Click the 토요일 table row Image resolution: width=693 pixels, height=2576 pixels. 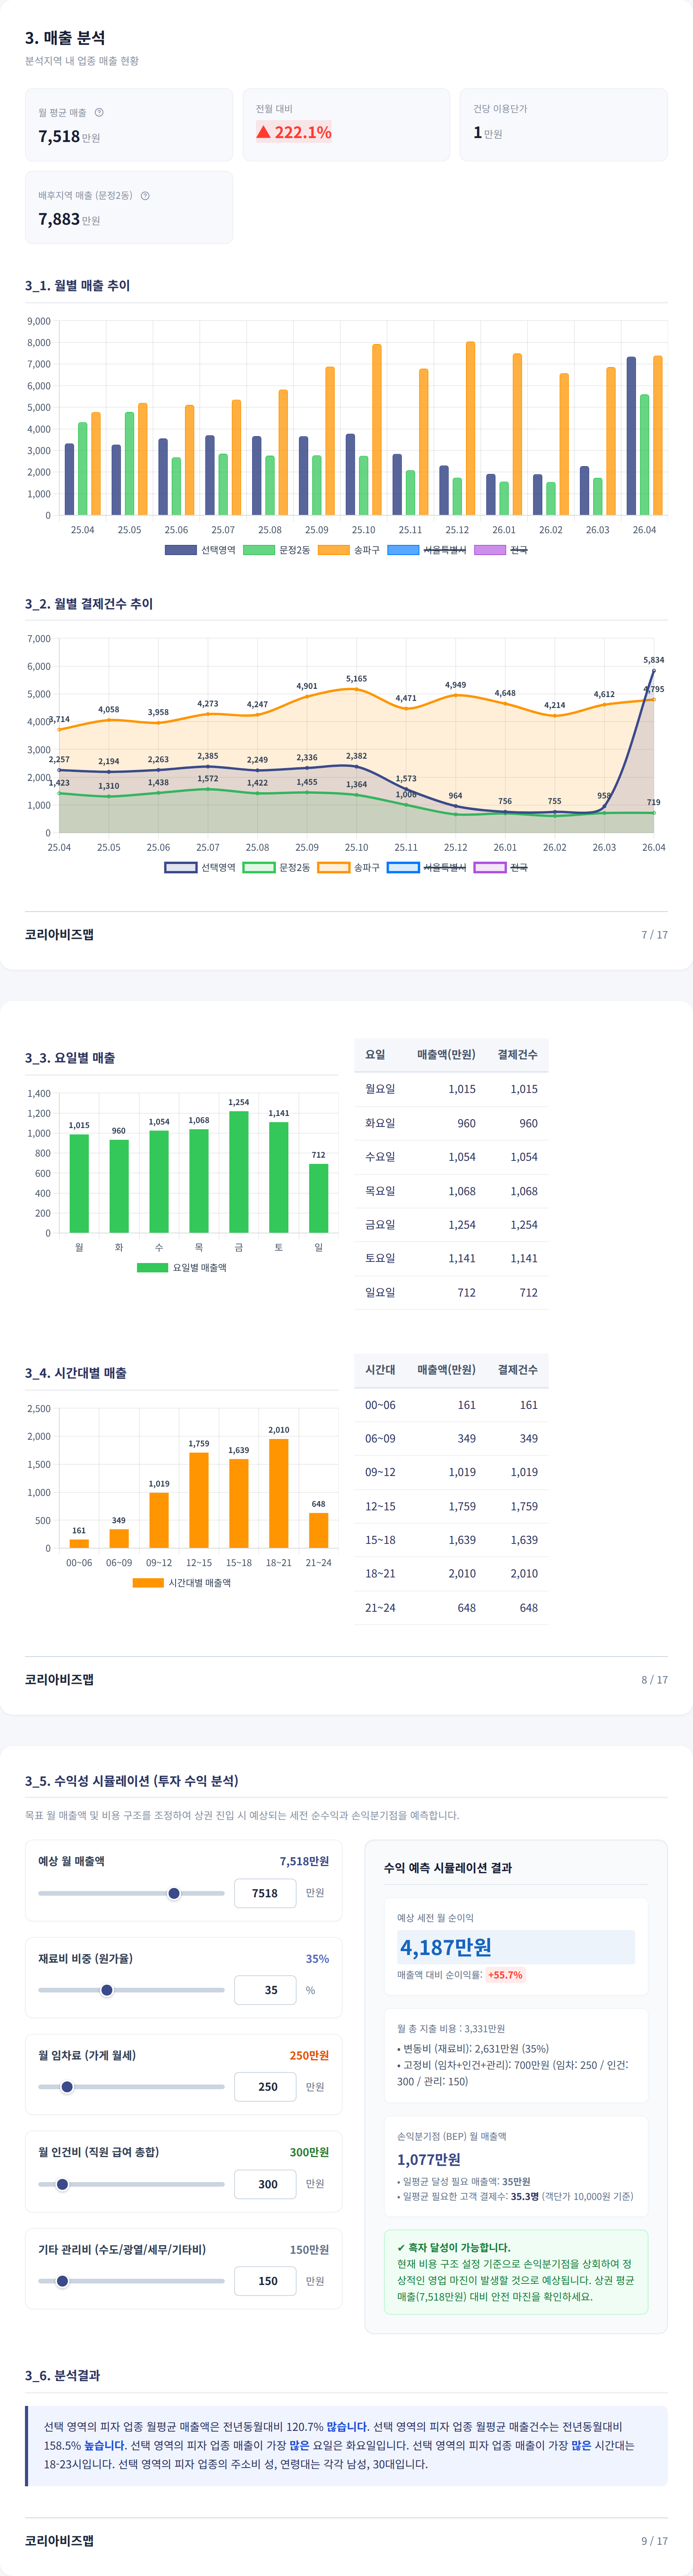(x=451, y=1259)
